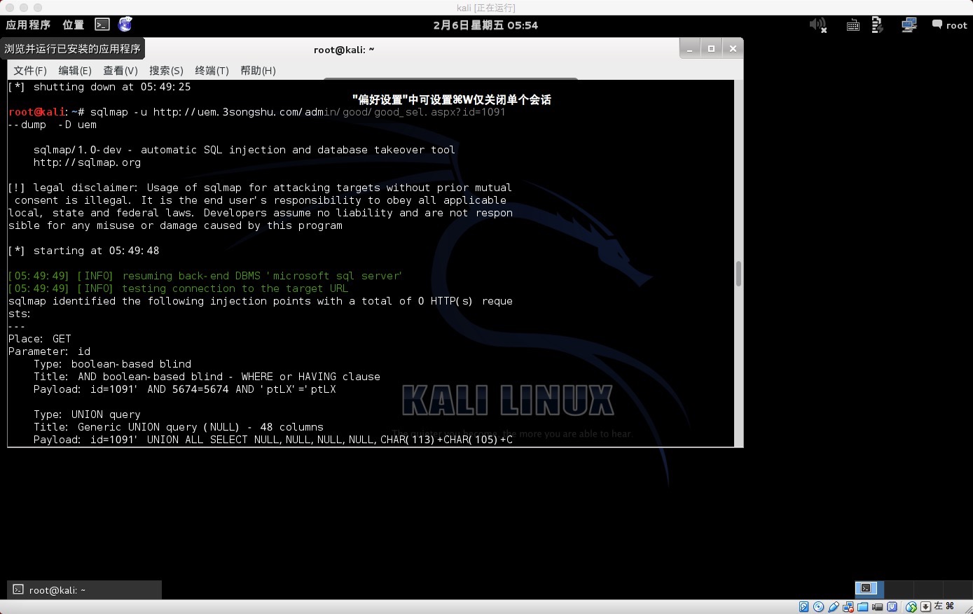Launch terminal from top panel icon
Screen dimensions: 973x614
coord(102,25)
